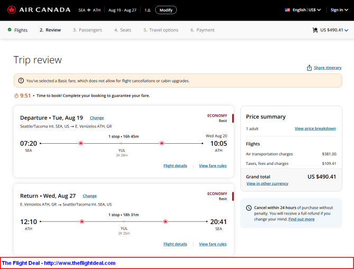Click the 1 stop • 18h 31m duration text
This screenshot has height=269, width=354.
[x=124, y=215]
